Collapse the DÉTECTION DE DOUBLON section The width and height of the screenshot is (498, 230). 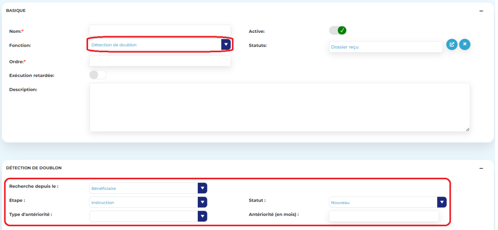click(x=481, y=168)
